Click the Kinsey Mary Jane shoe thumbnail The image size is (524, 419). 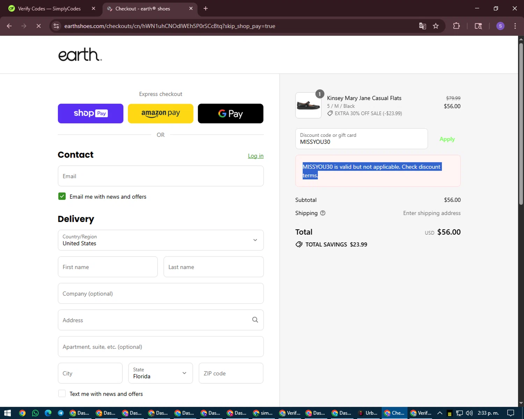pos(308,105)
